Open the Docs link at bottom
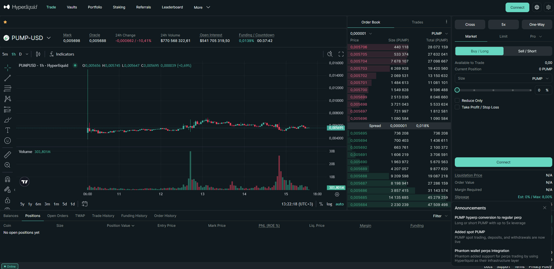 488,267
